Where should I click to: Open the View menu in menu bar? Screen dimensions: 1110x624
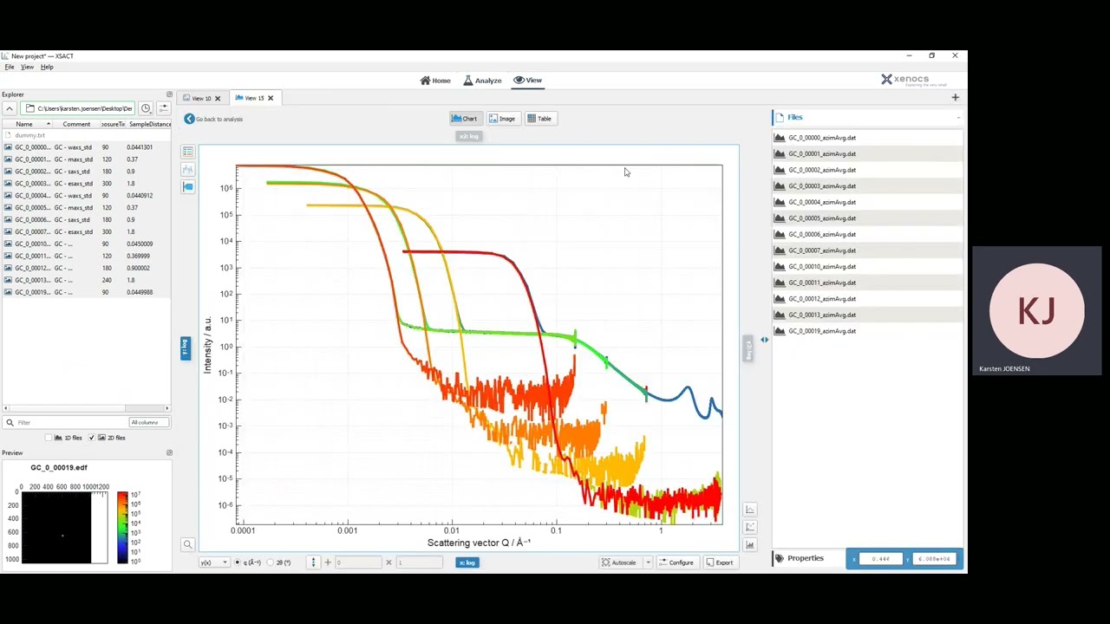pos(28,67)
